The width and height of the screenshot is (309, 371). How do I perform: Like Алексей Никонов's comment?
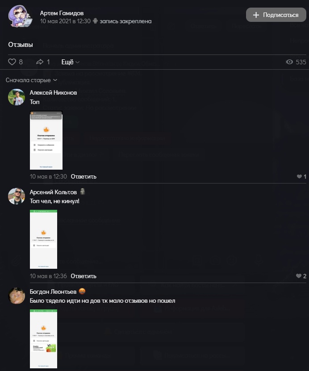click(x=299, y=176)
